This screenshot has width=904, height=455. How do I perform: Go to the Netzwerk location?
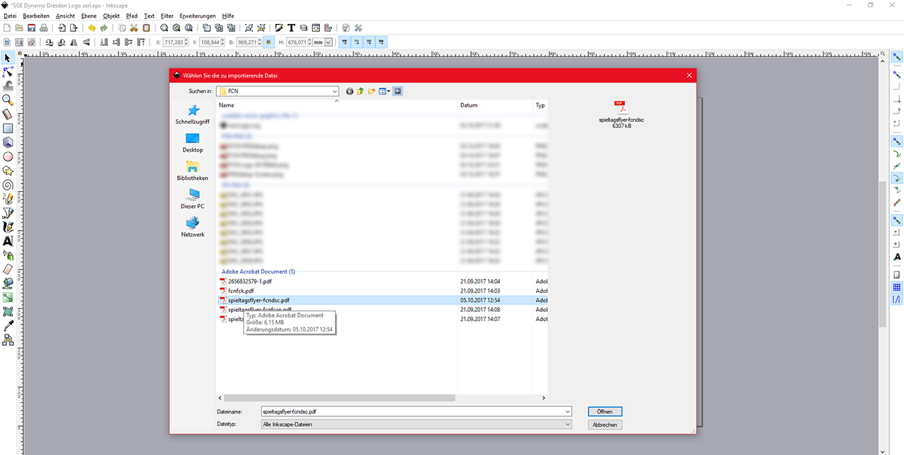(192, 226)
